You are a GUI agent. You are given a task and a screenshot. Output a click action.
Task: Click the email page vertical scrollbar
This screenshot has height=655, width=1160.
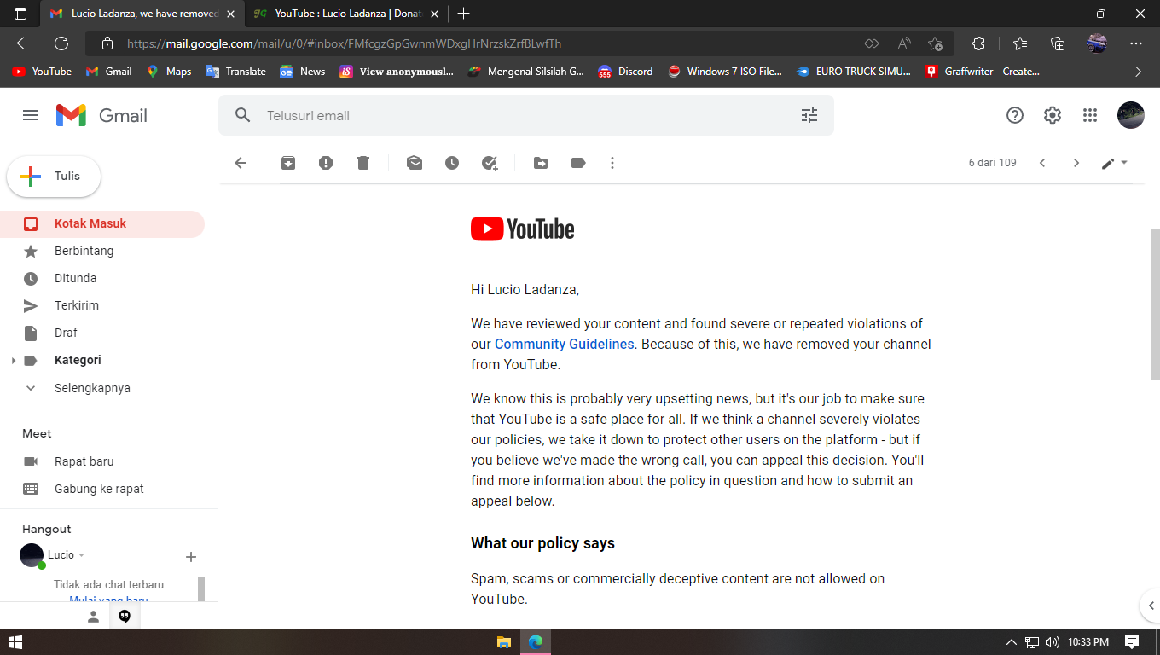tap(1155, 304)
